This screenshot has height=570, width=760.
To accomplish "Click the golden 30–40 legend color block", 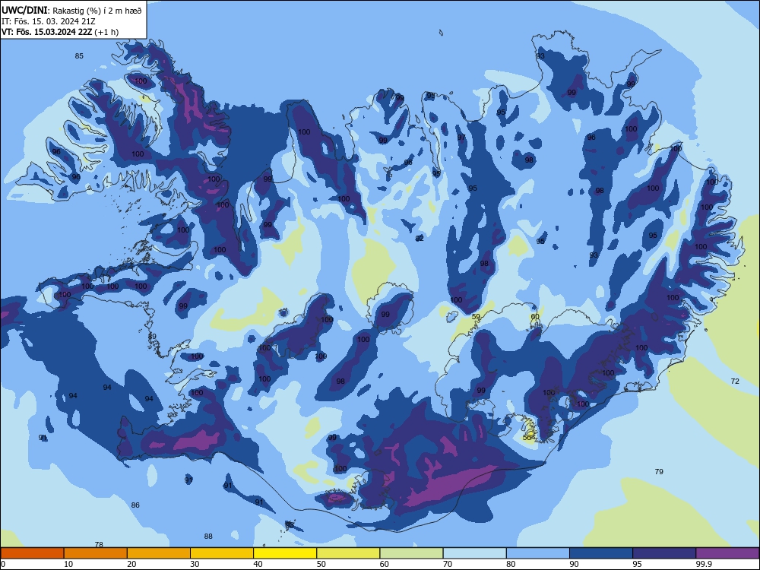I will [x=222, y=553].
